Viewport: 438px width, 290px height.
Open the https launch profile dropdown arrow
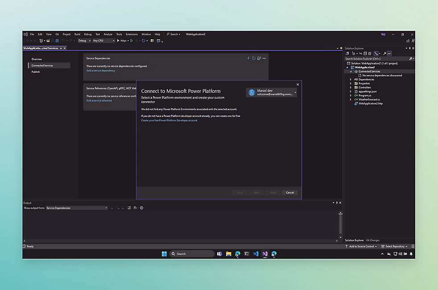coord(128,41)
